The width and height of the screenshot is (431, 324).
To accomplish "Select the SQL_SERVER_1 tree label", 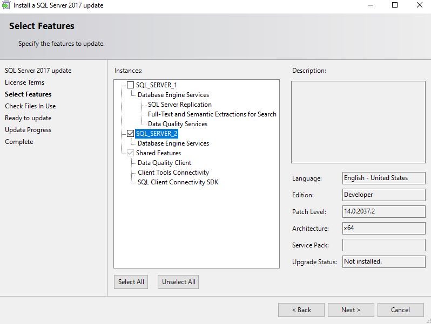I will [x=157, y=85].
